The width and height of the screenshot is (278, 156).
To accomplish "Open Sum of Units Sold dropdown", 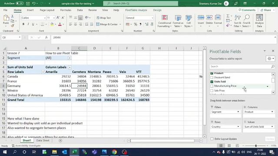I will coord(272,127).
